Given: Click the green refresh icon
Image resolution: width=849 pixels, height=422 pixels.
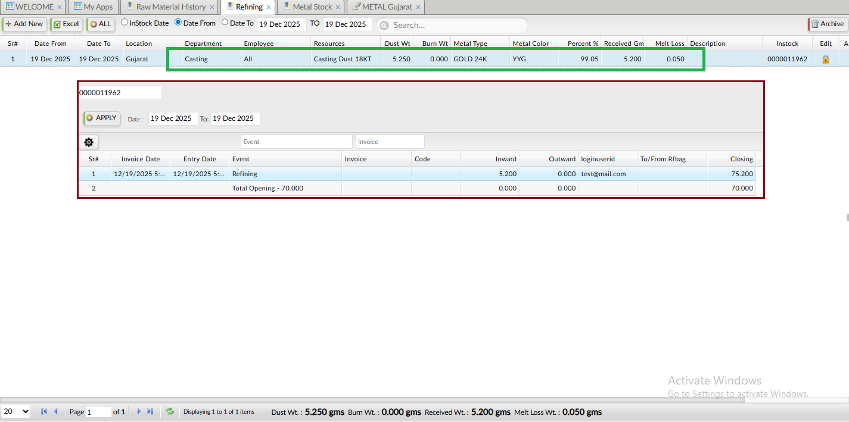Looking at the screenshot, I should coord(170,411).
